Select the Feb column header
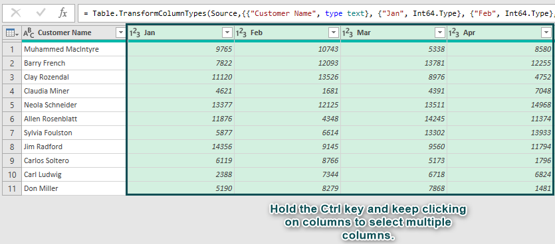The image size is (555, 244). tap(287, 33)
